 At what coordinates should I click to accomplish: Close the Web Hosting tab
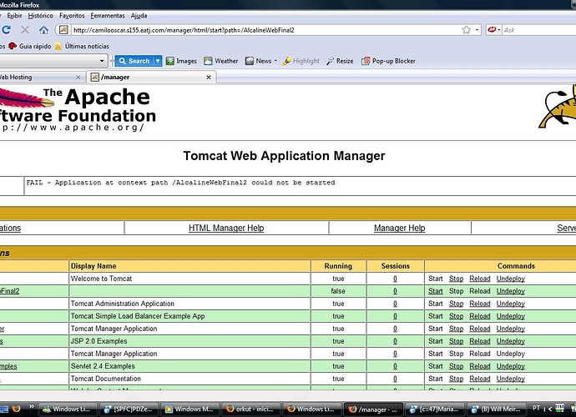[x=78, y=78]
